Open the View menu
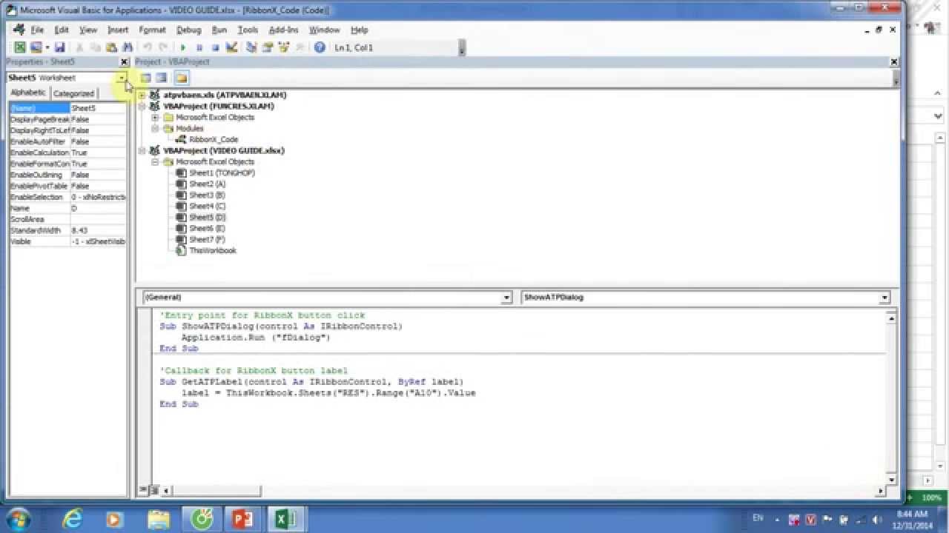 pos(88,30)
